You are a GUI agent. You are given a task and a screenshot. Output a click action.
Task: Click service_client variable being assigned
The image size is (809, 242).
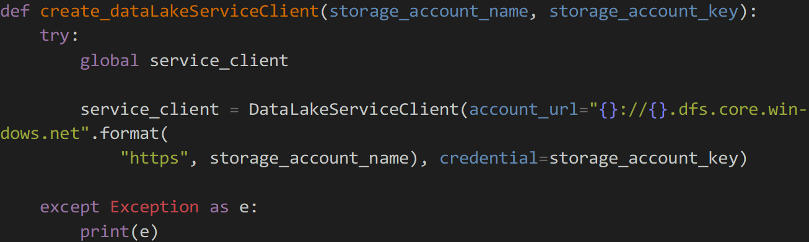(149, 110)
